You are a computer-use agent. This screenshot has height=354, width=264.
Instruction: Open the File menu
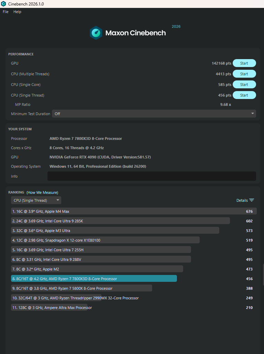click(x=6, y=12)
